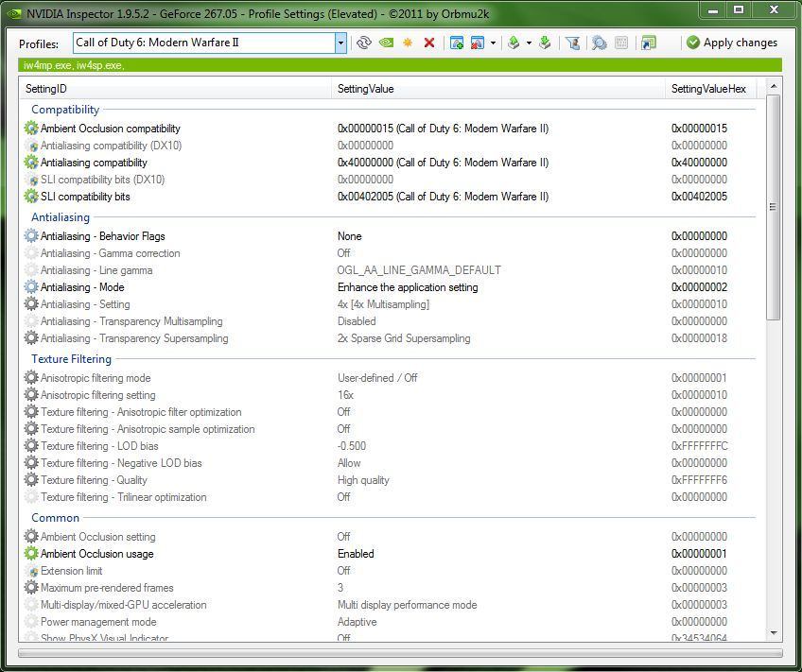Click the gear icon beside Antialiasing - Setting

(x=31, y=304)
